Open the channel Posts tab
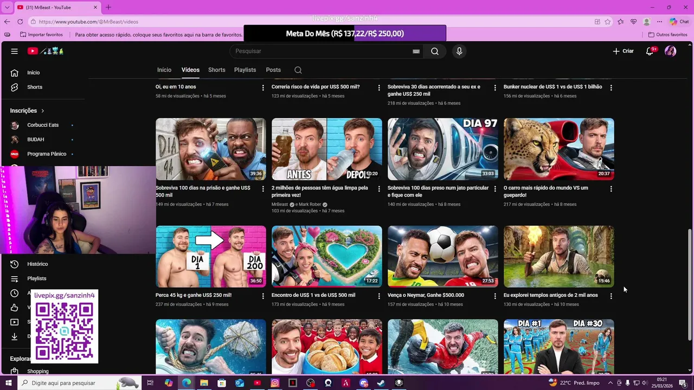 273,70
